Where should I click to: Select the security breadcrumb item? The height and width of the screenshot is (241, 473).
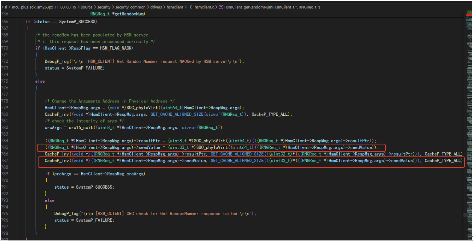[x=104, y=7]
